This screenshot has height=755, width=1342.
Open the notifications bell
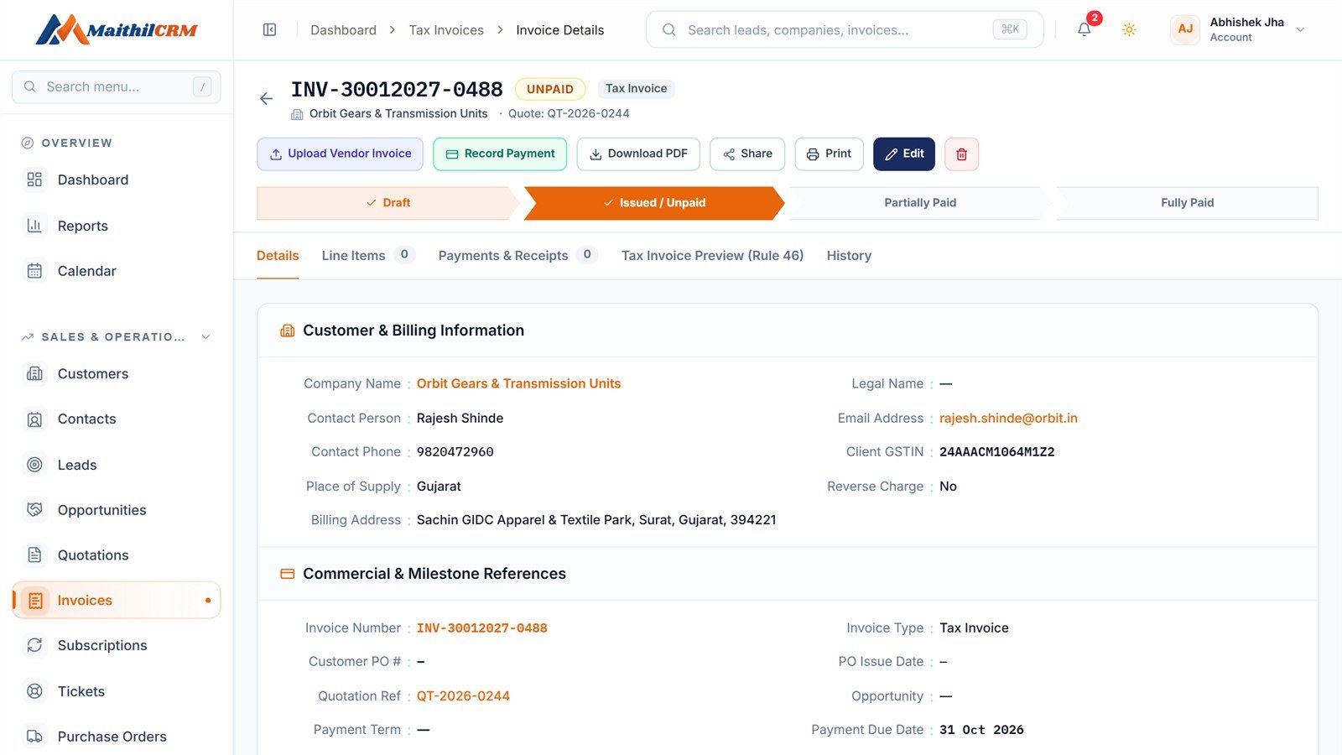pyautogui.click(x=1085, y=30)
